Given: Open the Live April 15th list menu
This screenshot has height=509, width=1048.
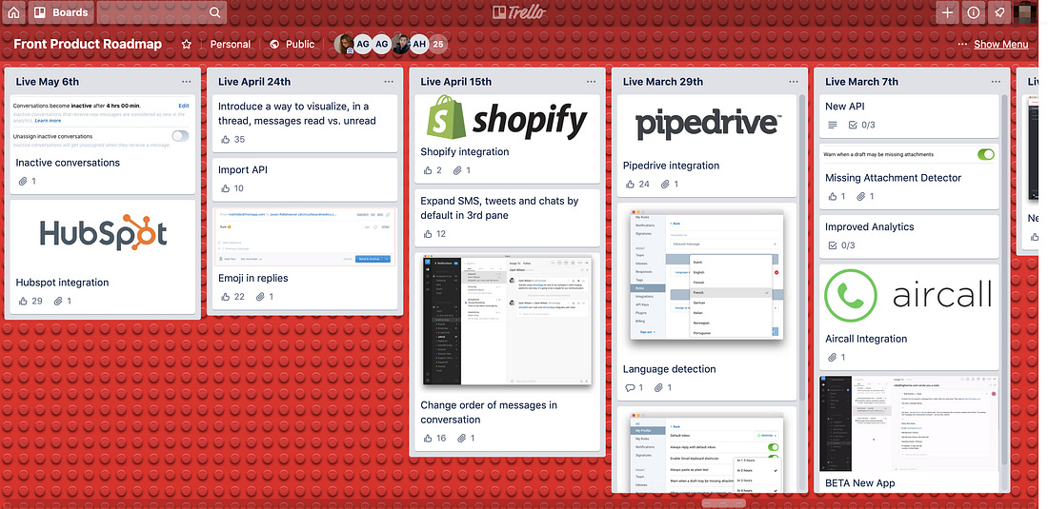Looking at the screenshot, I should pos(592,82).
